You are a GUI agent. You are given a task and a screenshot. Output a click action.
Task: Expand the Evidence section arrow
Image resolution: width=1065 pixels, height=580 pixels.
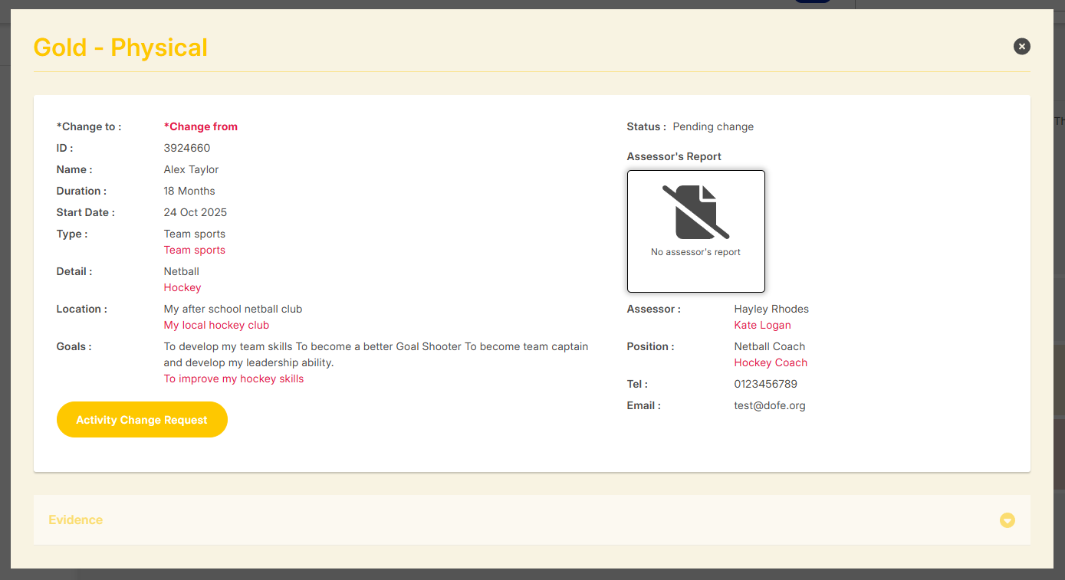click(1007, 520)
